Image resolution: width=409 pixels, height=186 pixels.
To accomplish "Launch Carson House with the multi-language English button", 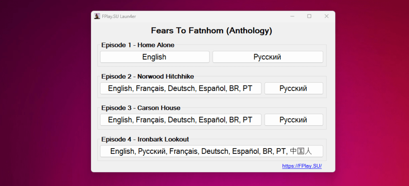I will 181,120.
